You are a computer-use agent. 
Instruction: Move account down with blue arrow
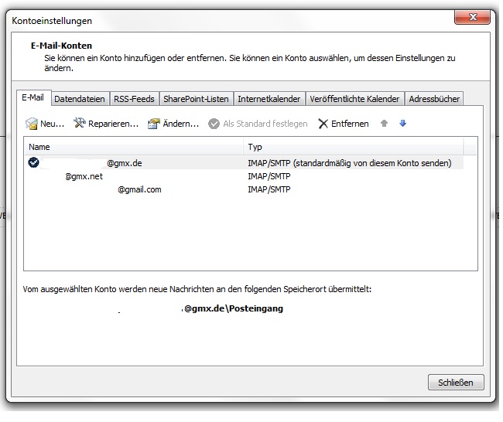pos(402,124)
